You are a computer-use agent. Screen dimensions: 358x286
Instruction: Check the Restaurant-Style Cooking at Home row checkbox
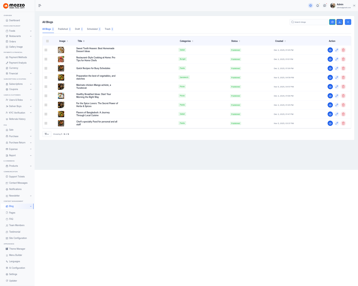pyautogui.click(x=46, y=59)
